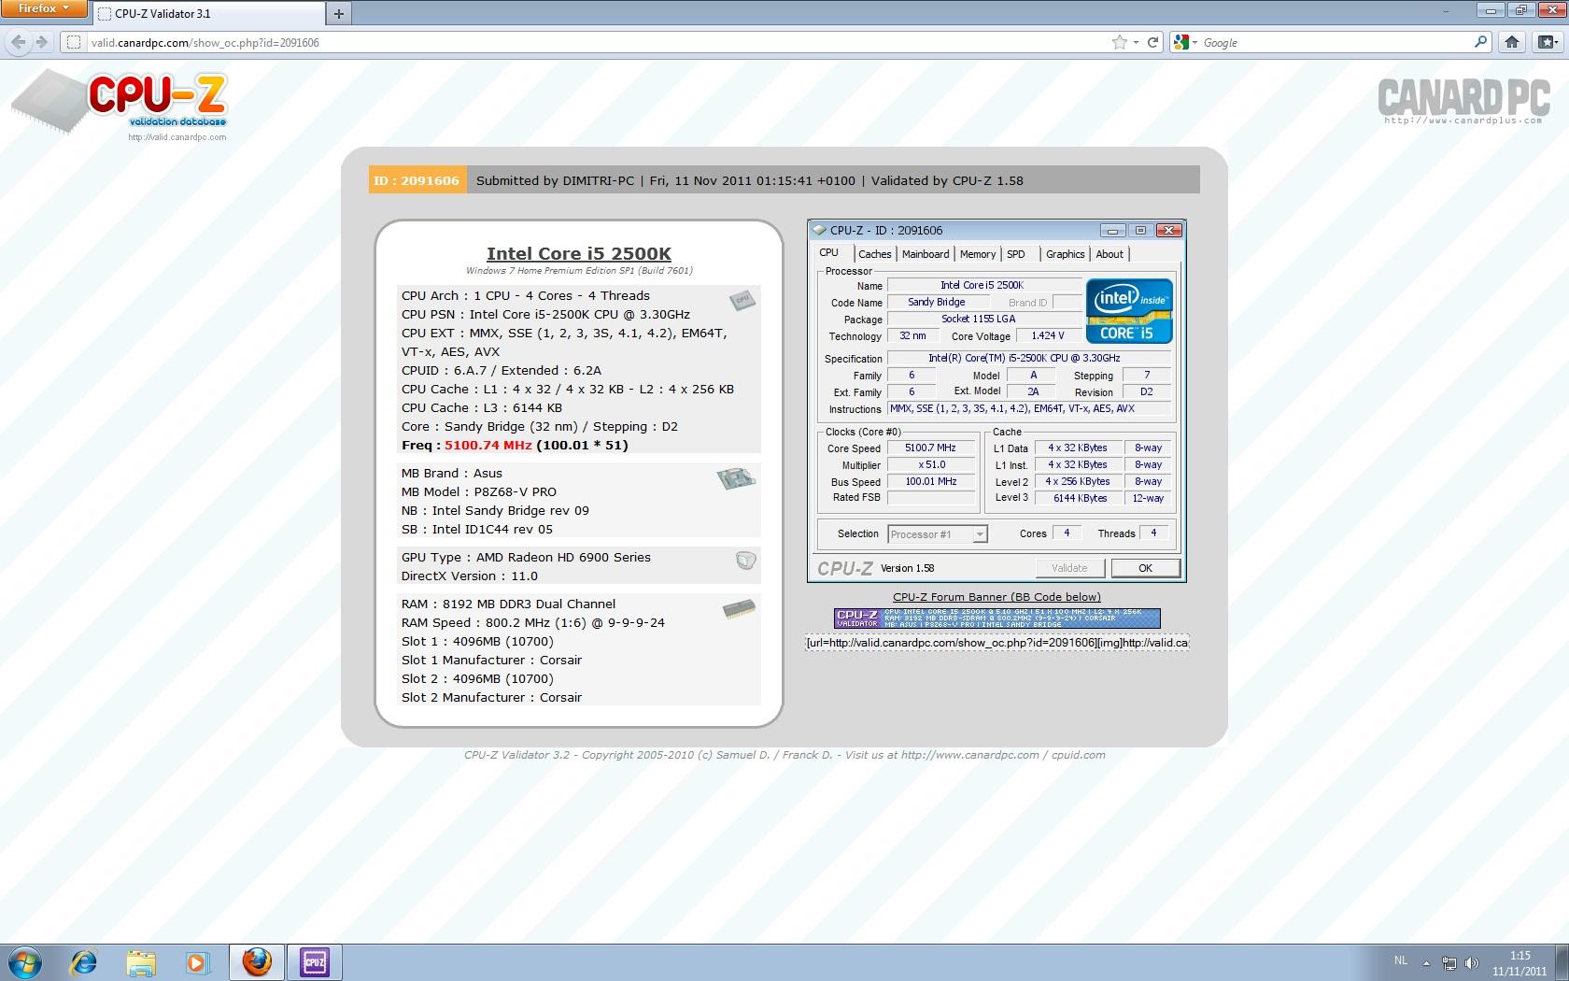Click the Bus Speed 100.01 MHz value
The width and height of the screenshot is (1569, 981).
(930, 482)
